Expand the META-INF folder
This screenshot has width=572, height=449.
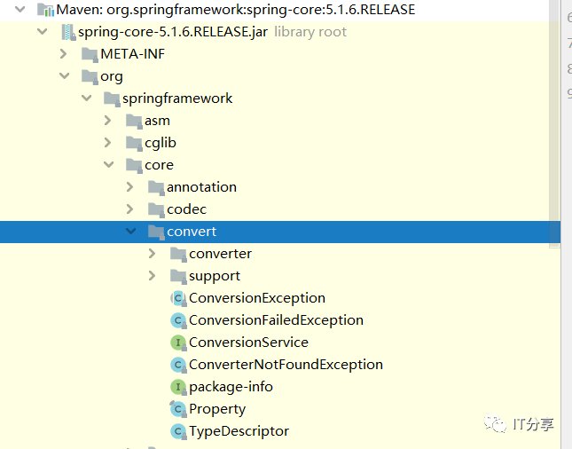click(x=64, y=54)
